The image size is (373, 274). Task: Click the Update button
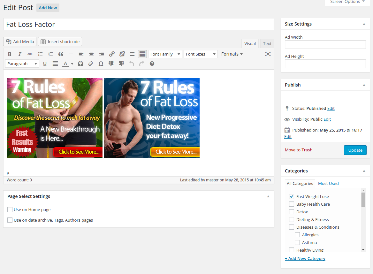click(355, 150)
